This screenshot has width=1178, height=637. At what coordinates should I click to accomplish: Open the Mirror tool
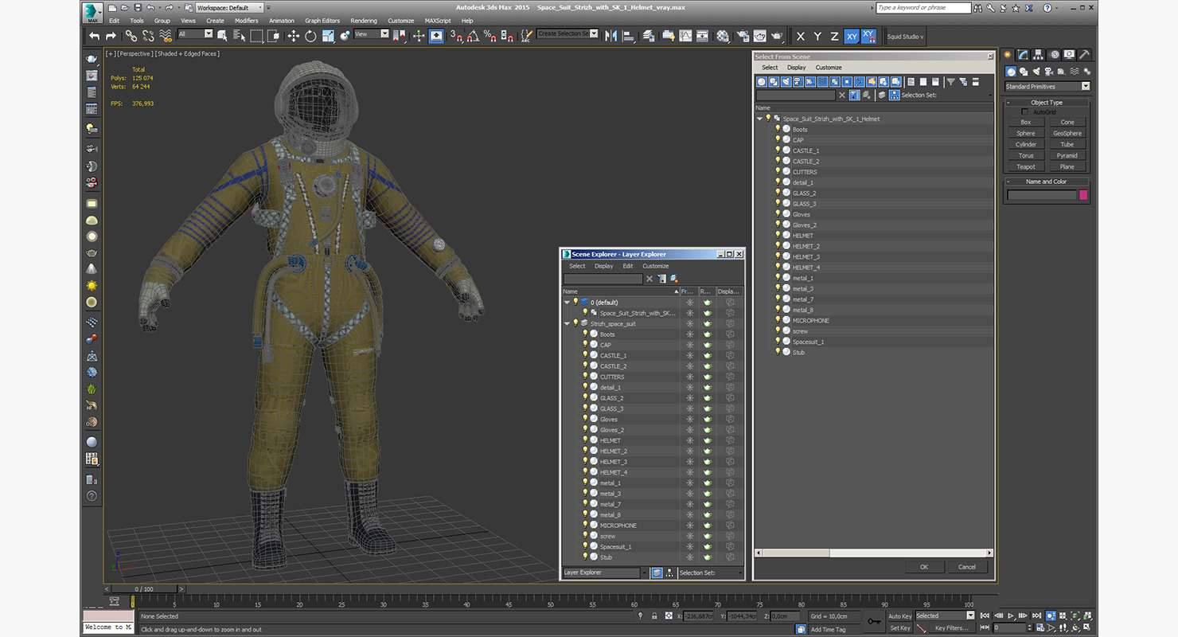610,36
